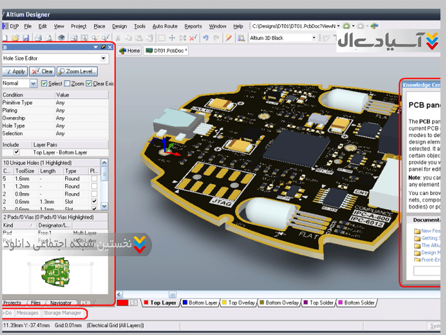Open the Normal mode dropdown
This screenshot has width=446, height=335.
[x=33, y=84]
